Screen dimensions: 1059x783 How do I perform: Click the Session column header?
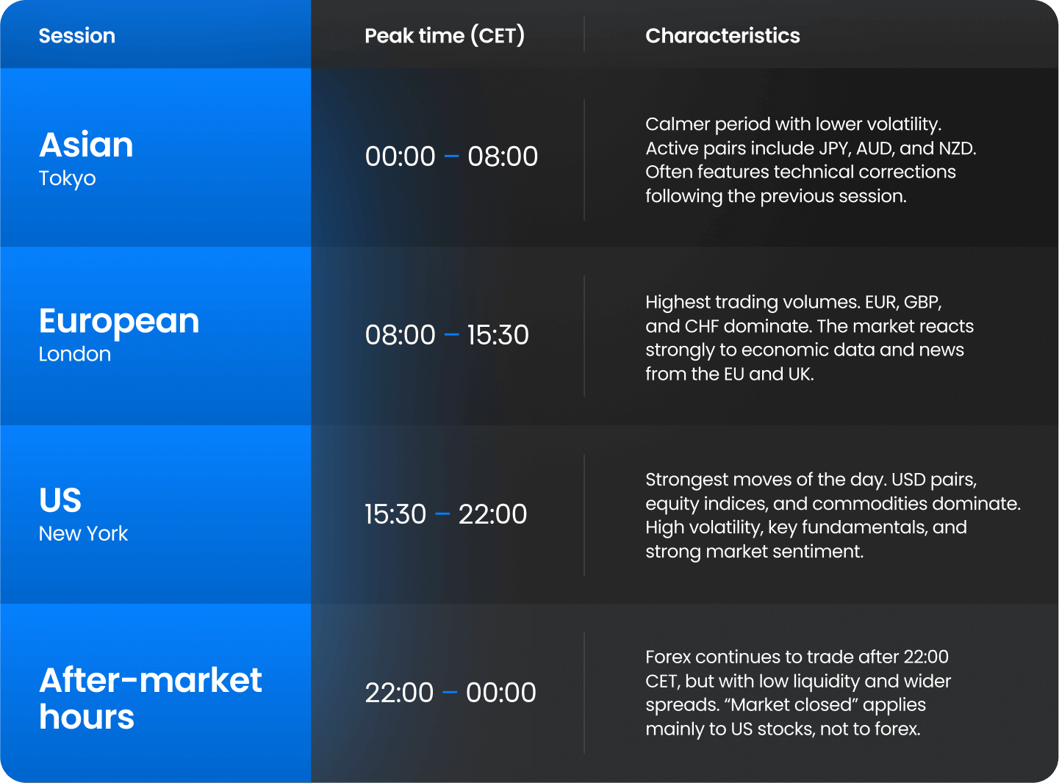click(76, 35)
